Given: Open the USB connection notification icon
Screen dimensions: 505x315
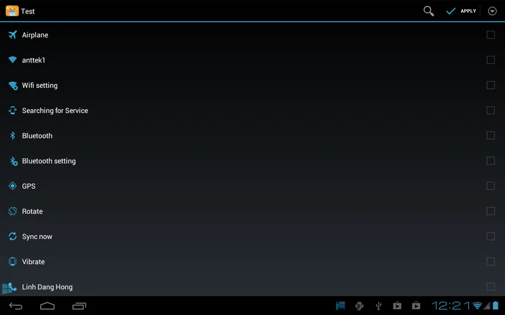Looking at the screenshot, I should point(379,306).
